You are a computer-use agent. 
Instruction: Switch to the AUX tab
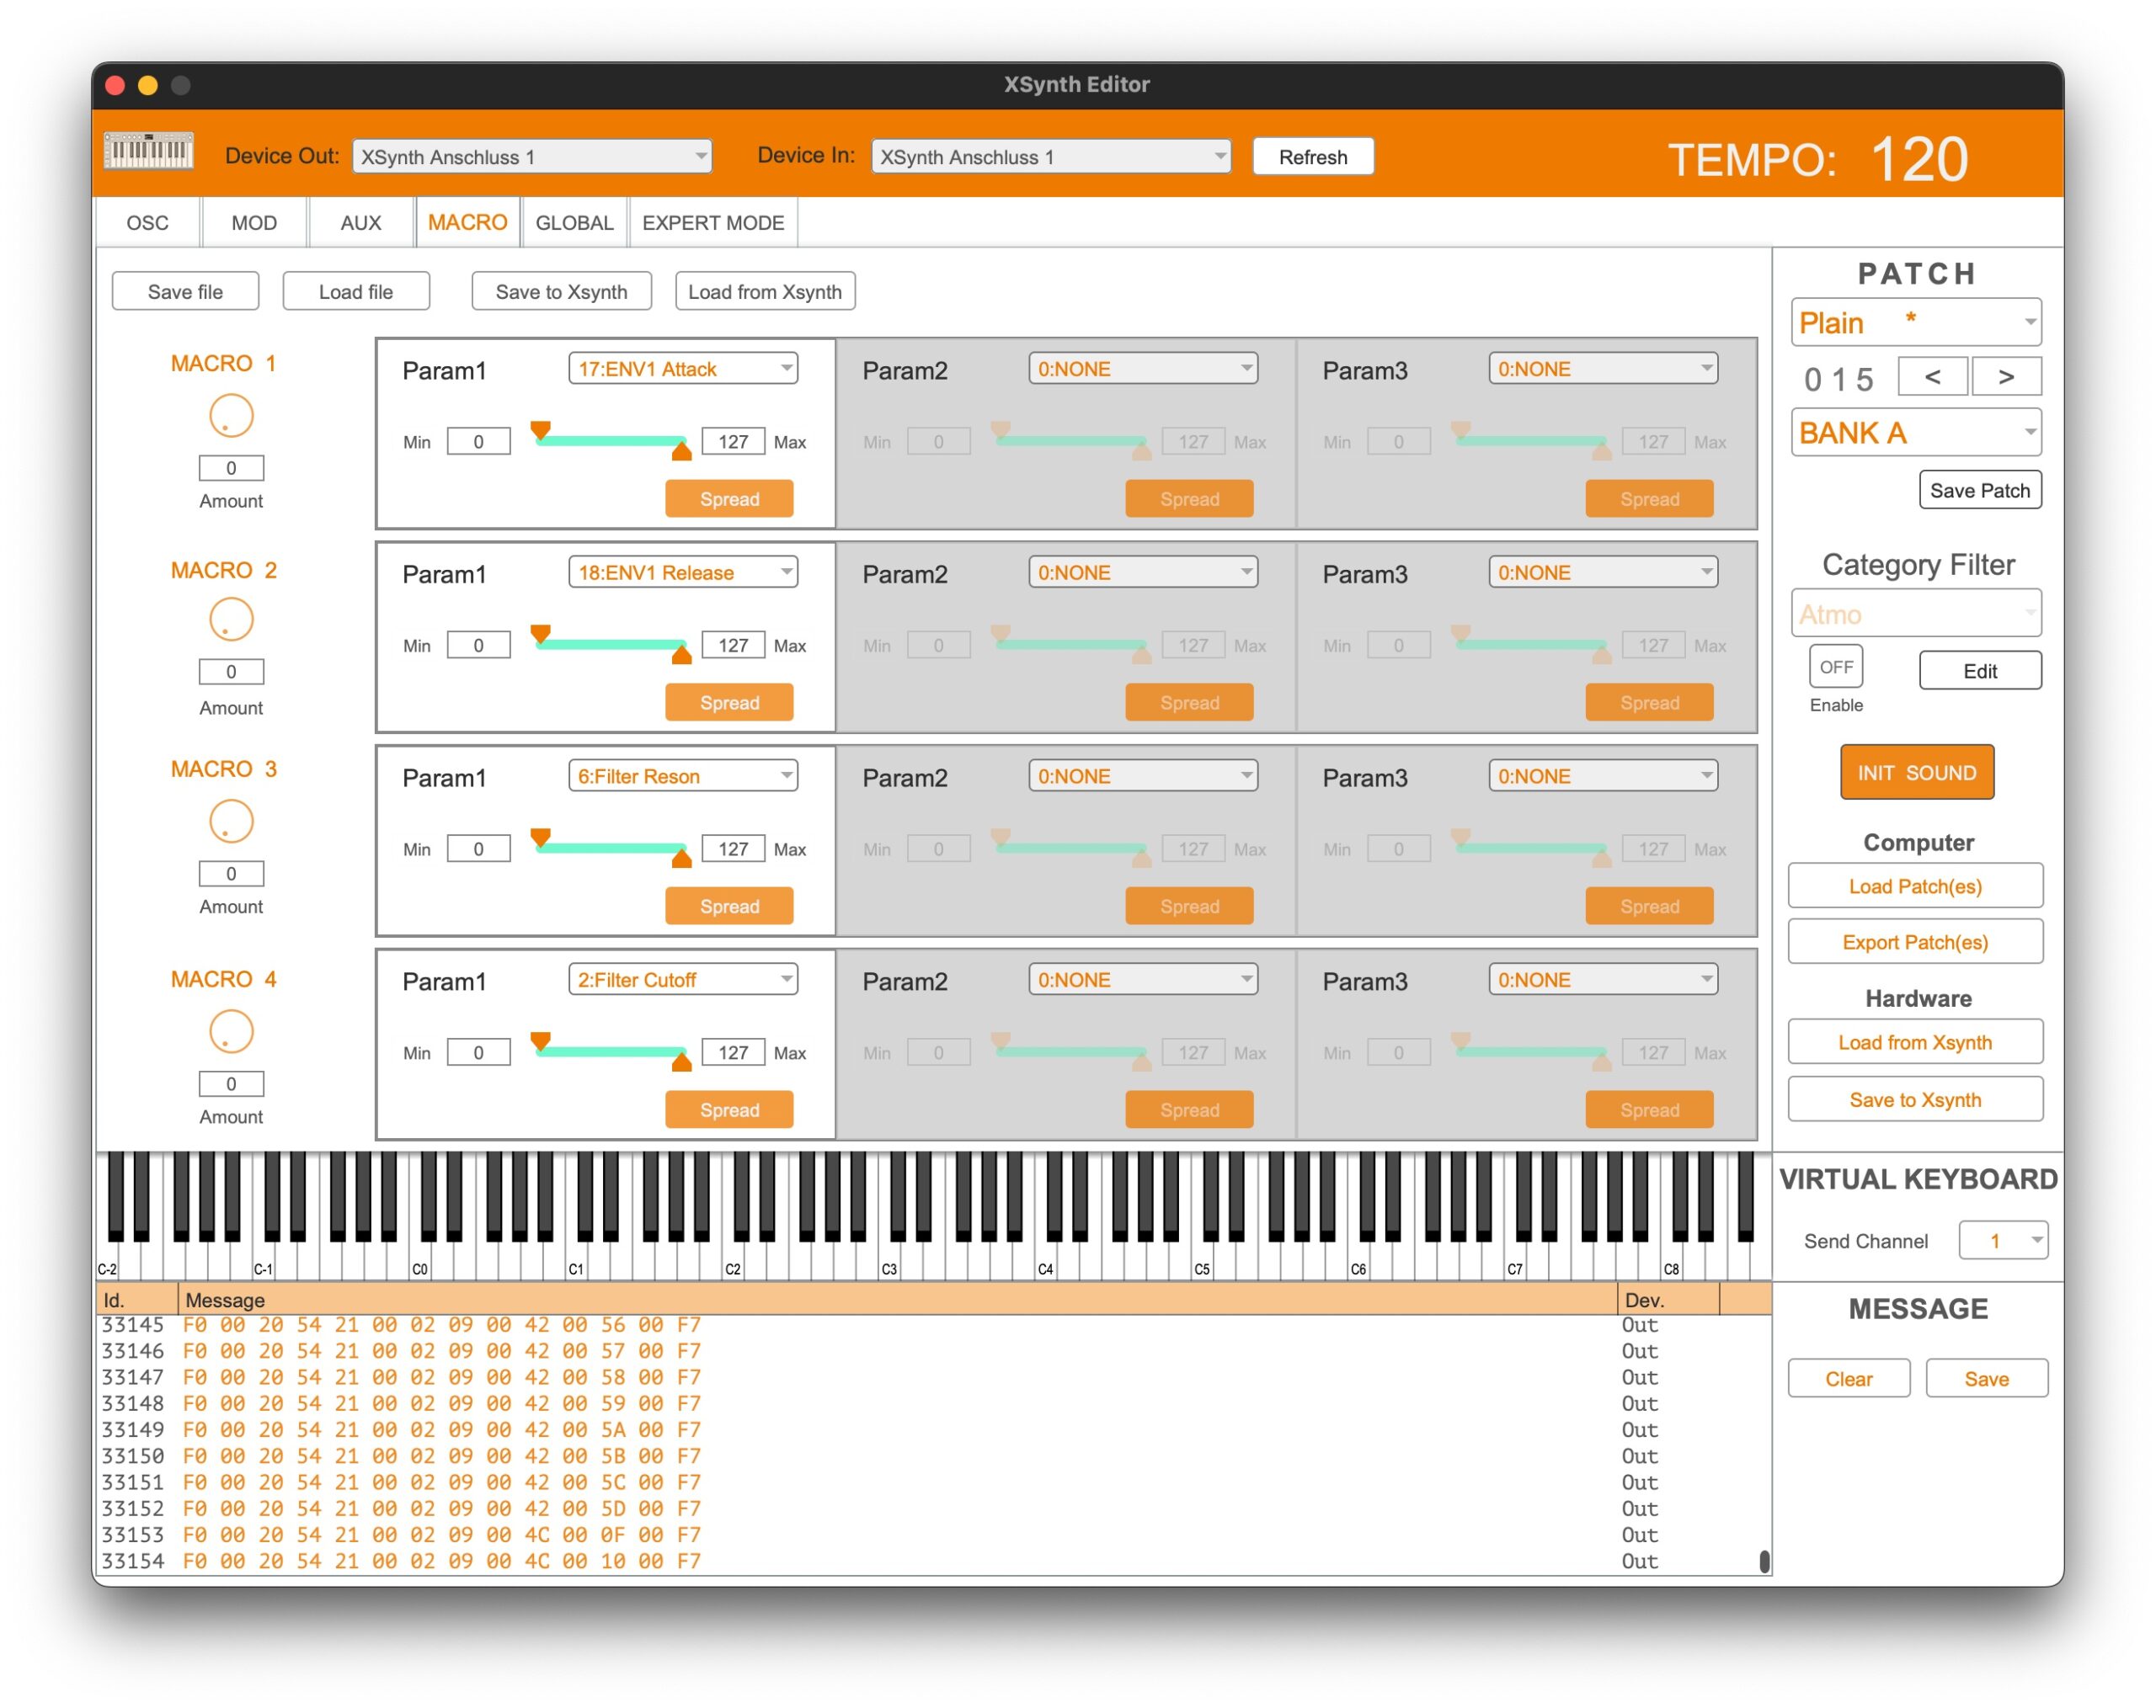pos(361,223)
